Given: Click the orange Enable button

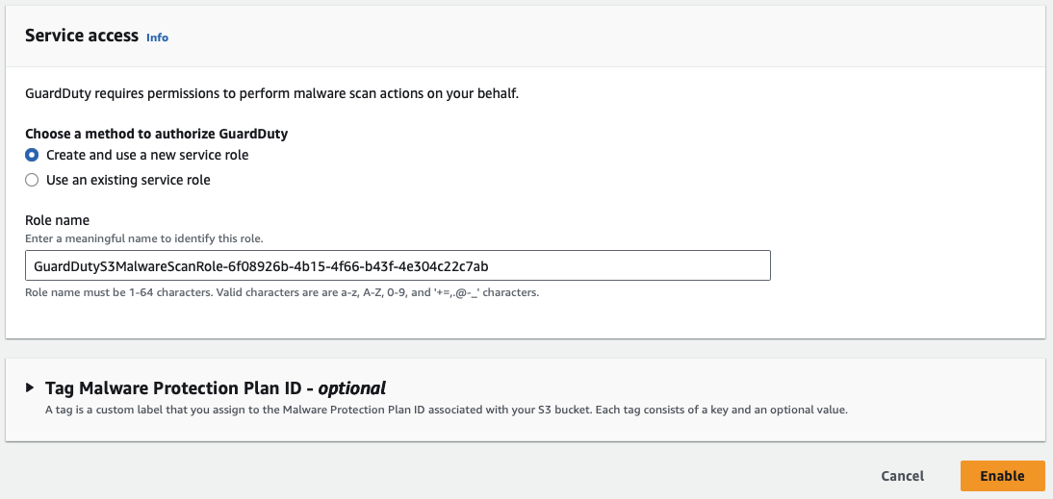Looking at the screenshot, I should pyautogui.click(x=1002, y=476).
